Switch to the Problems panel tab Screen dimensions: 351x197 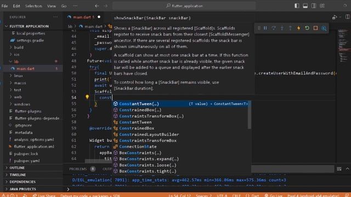pyautogui.click(x=78, y=169)
